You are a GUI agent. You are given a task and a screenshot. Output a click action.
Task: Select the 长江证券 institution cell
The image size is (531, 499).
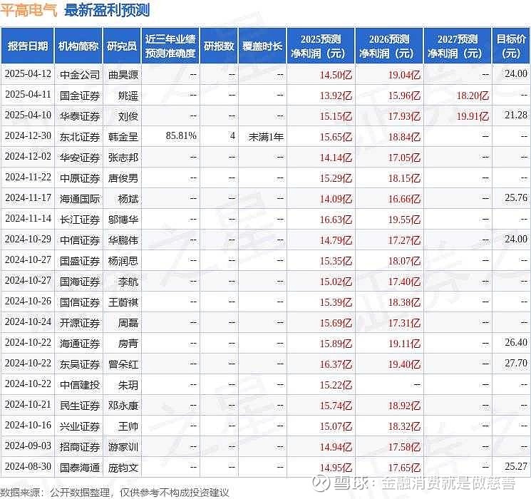point(80,220)
